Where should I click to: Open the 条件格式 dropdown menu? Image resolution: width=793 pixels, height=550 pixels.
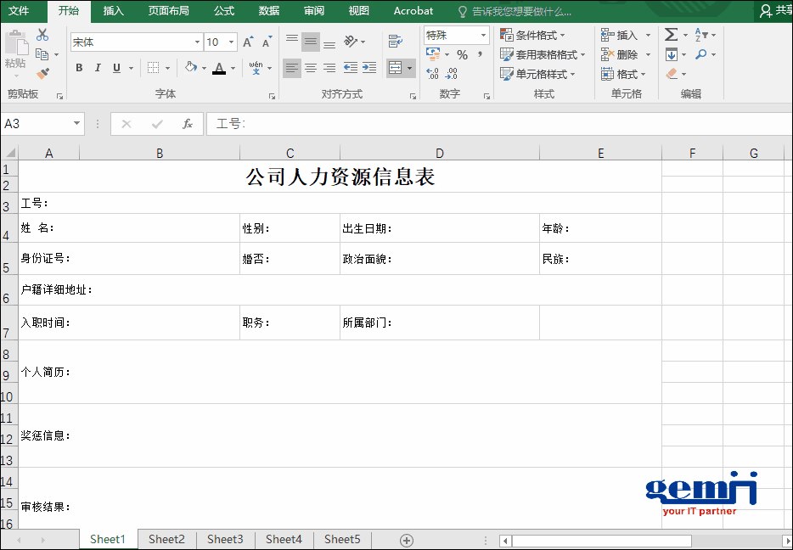click(x=533, y=35)
